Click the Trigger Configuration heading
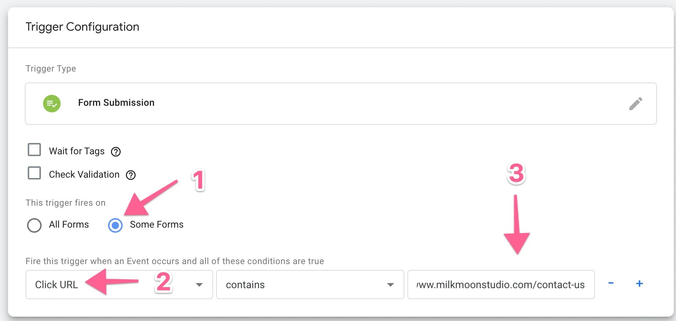676x321 pixels. (x=82, y=27)
